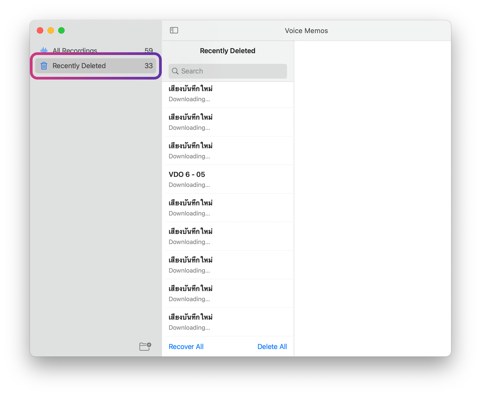
Task: Maximize the window with the green button
Action: click(x=61, y=30)
